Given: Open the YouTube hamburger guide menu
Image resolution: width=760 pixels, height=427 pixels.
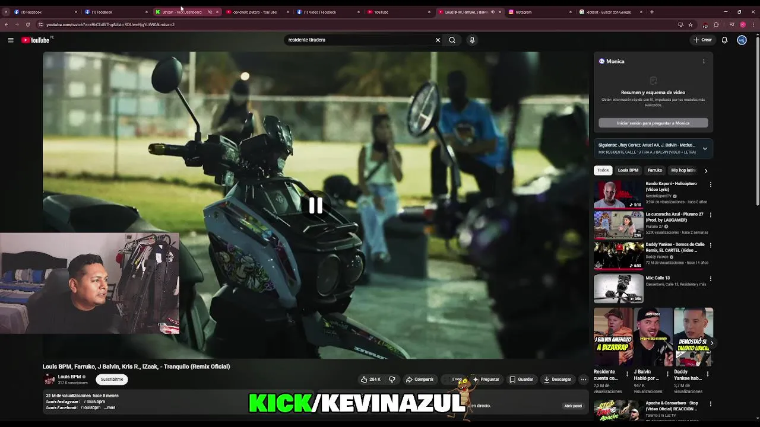Looking at the screenshot, I should (11, 40).
